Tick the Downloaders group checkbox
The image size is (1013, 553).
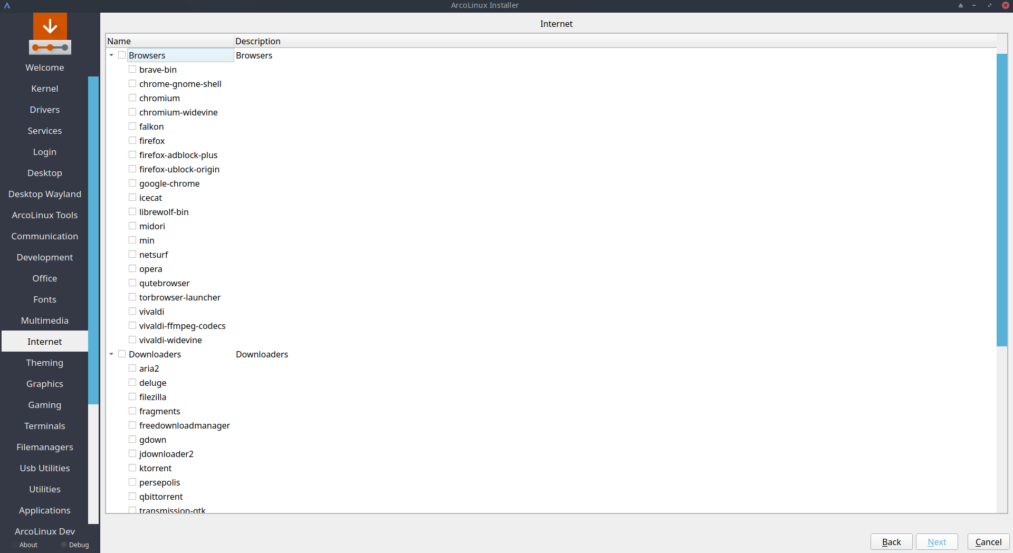[122, 354]
